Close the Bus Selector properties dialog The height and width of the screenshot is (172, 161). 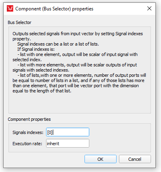(149, 8)
